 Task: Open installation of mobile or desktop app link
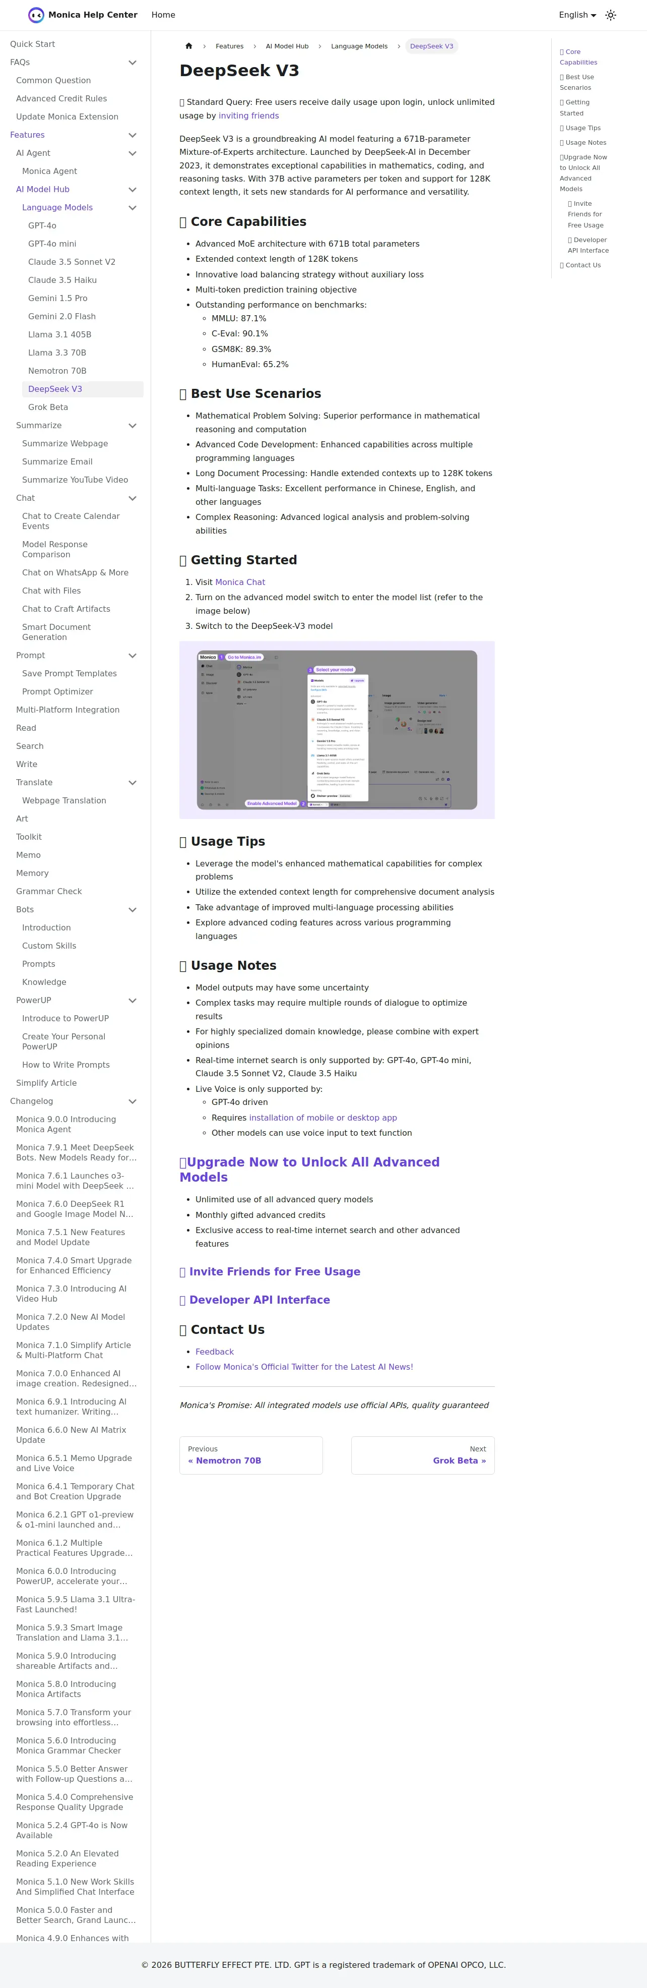tap(323, 1118)
